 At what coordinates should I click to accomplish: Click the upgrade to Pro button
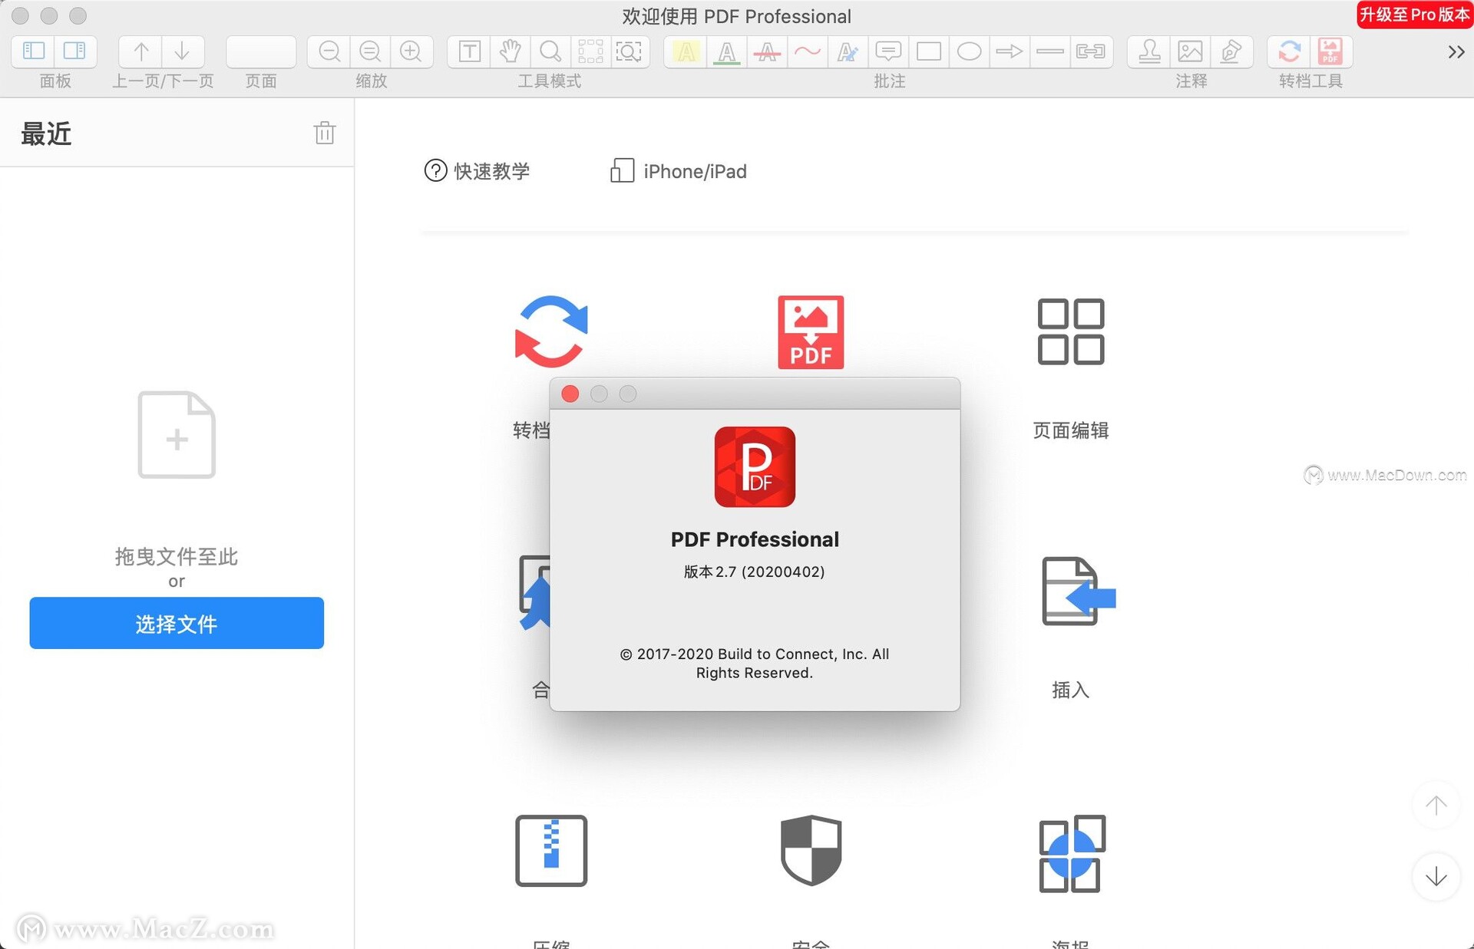(1414, 15)
